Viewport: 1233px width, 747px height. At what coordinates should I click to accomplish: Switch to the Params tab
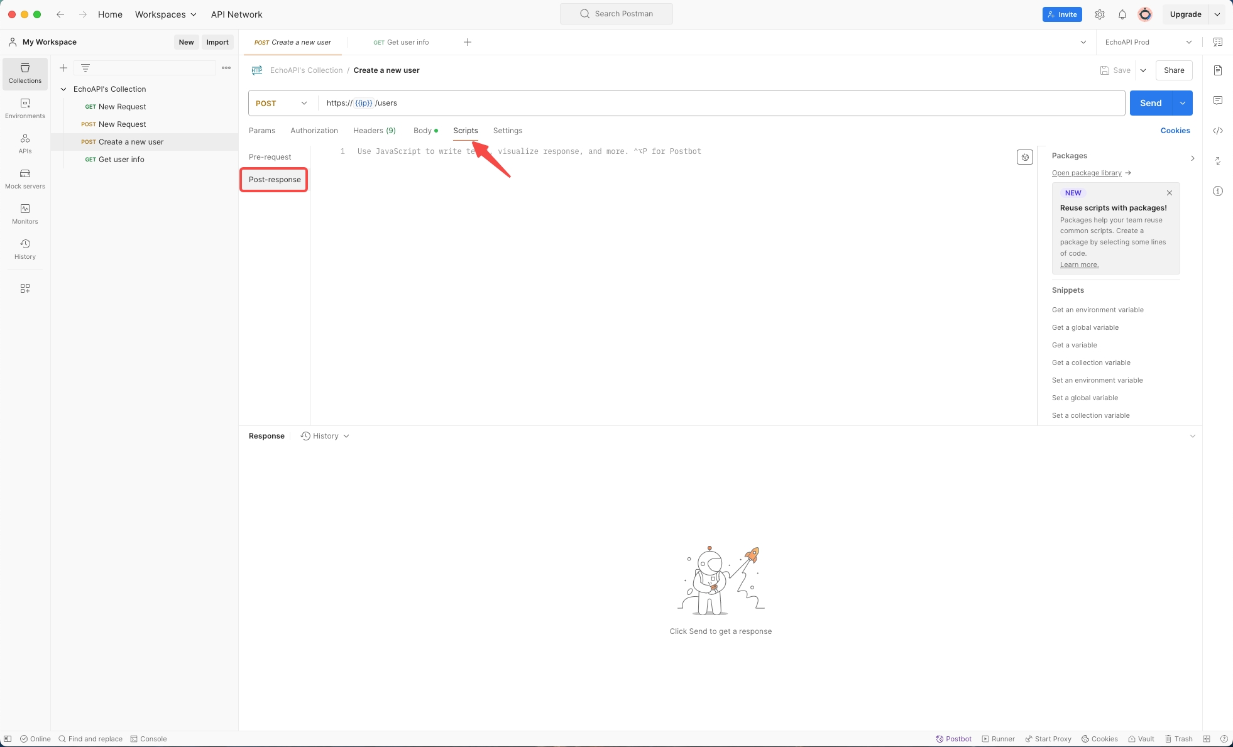(262, 131)
